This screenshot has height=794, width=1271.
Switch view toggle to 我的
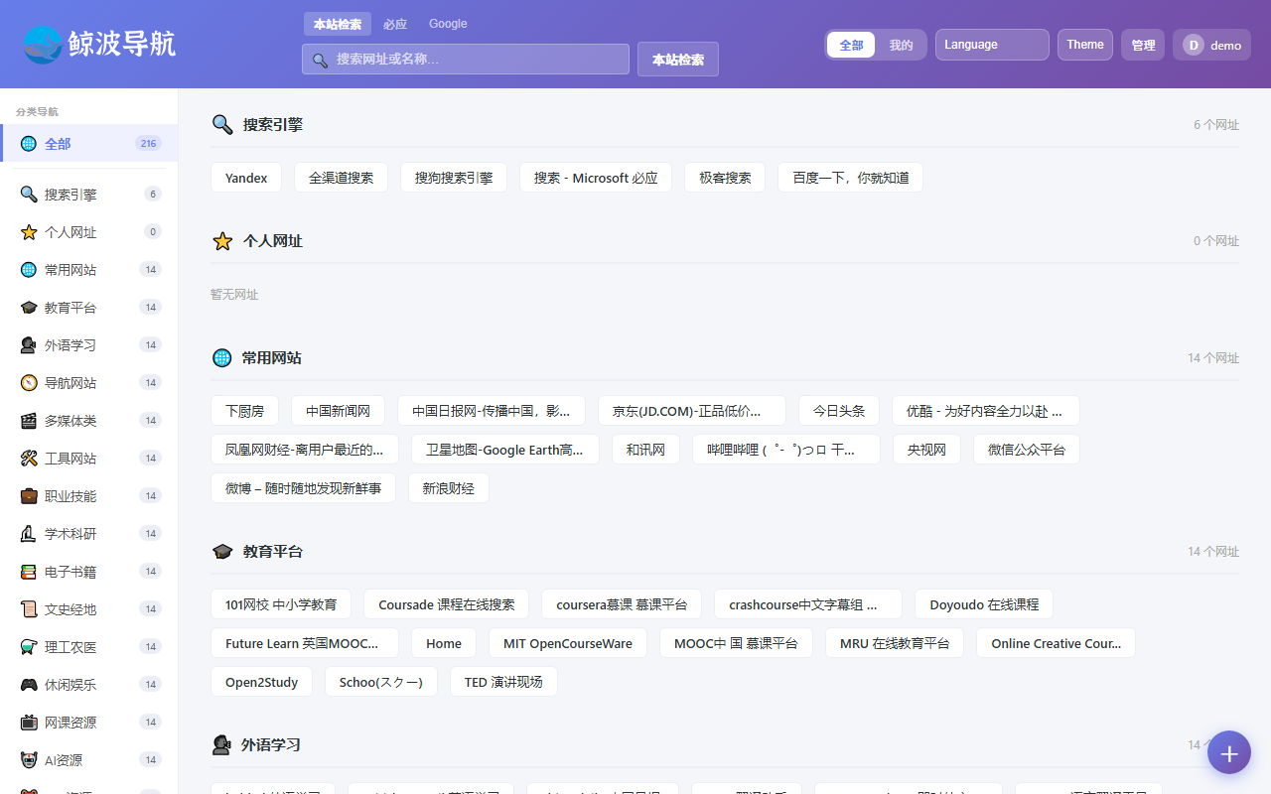[x=901, y=45]
